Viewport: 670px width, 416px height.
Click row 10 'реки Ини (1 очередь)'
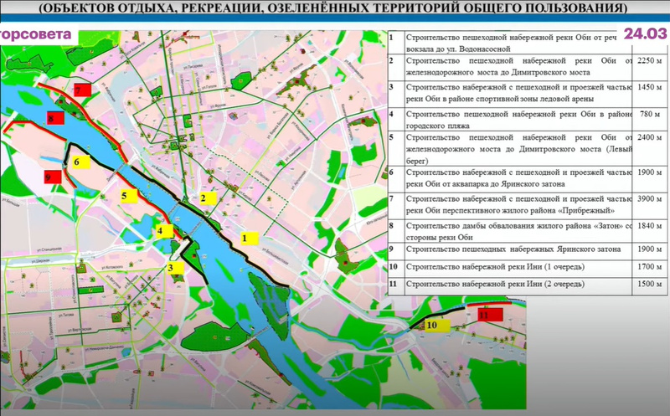point(528,266)
